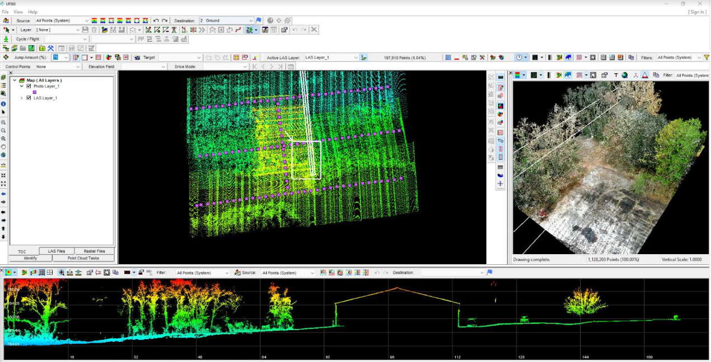Viewport: 711px width, 362px height.
Task: Switch to the LAS Files tab
Action: [57, 251]
